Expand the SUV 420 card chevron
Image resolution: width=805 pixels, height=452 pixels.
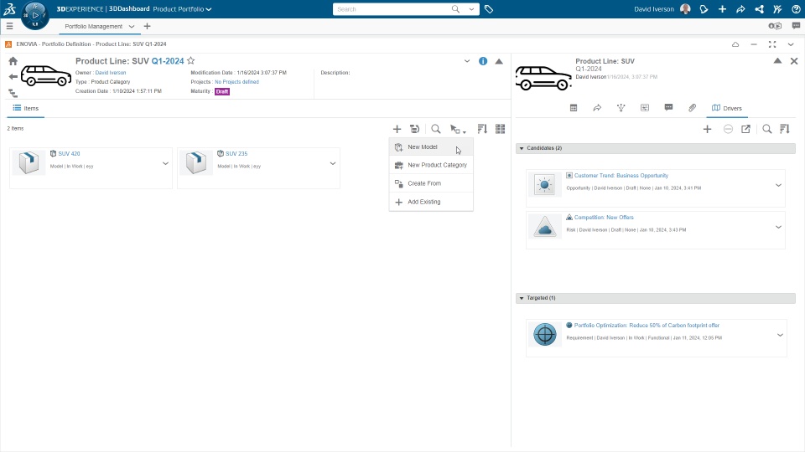165,163
